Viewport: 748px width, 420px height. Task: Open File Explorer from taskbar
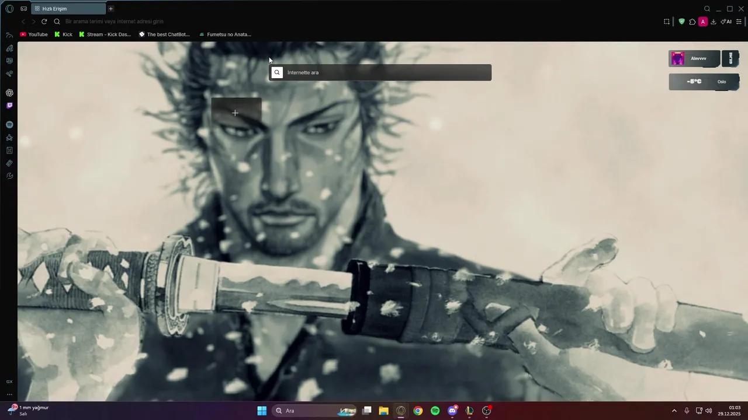click(x=383, y=411)
